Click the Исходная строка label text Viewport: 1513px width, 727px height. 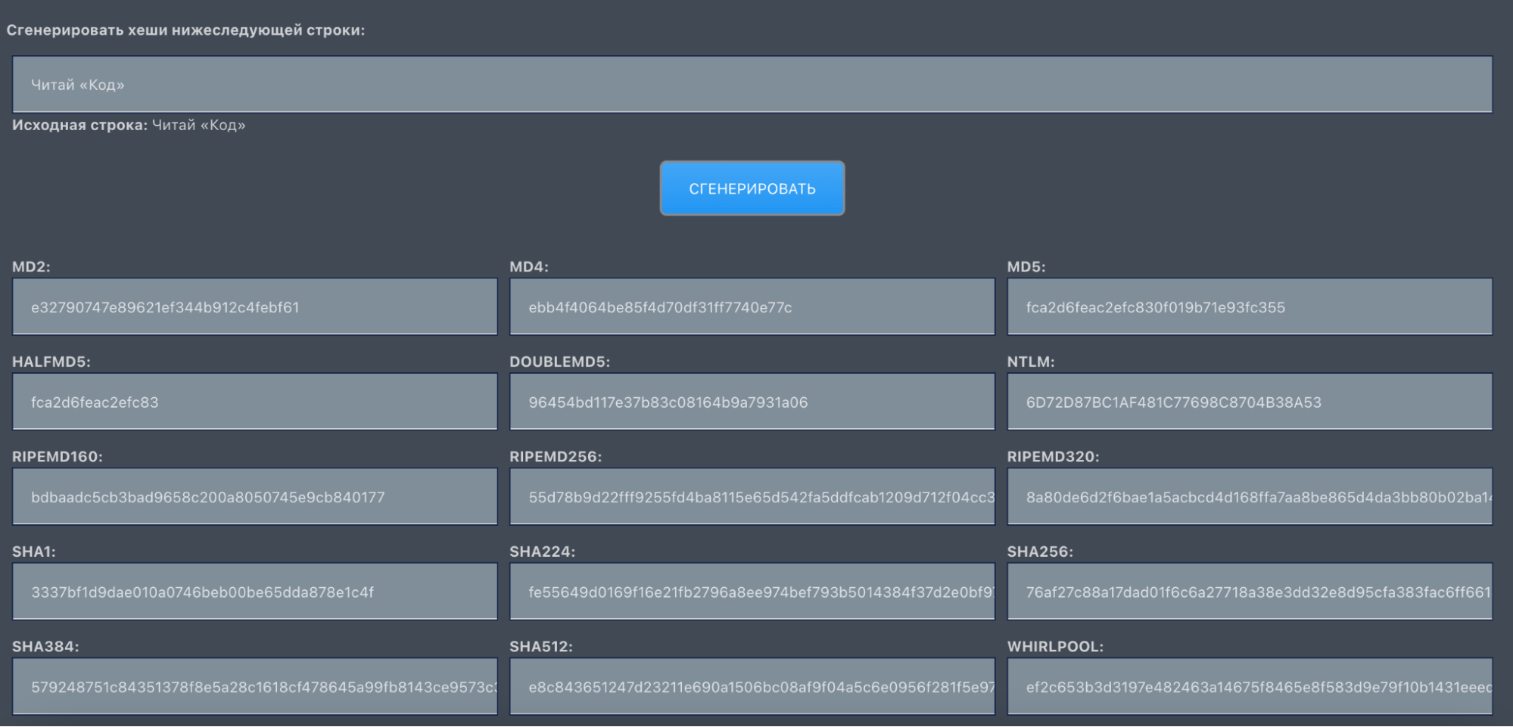pos(79,126)
